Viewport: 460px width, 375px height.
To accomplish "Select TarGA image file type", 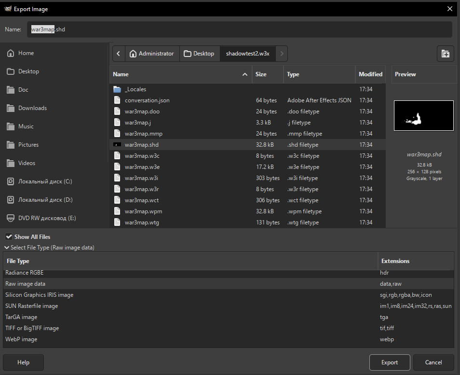I will (21, 317).
